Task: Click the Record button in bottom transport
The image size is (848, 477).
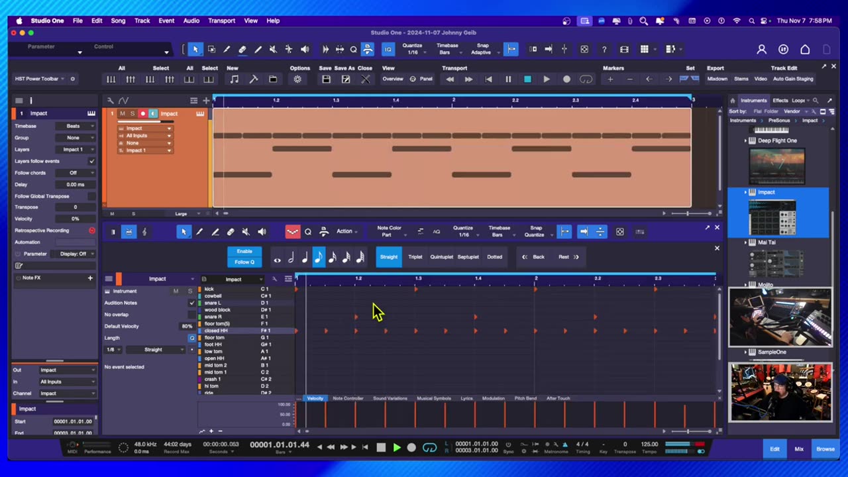Action: click(411, 447)
